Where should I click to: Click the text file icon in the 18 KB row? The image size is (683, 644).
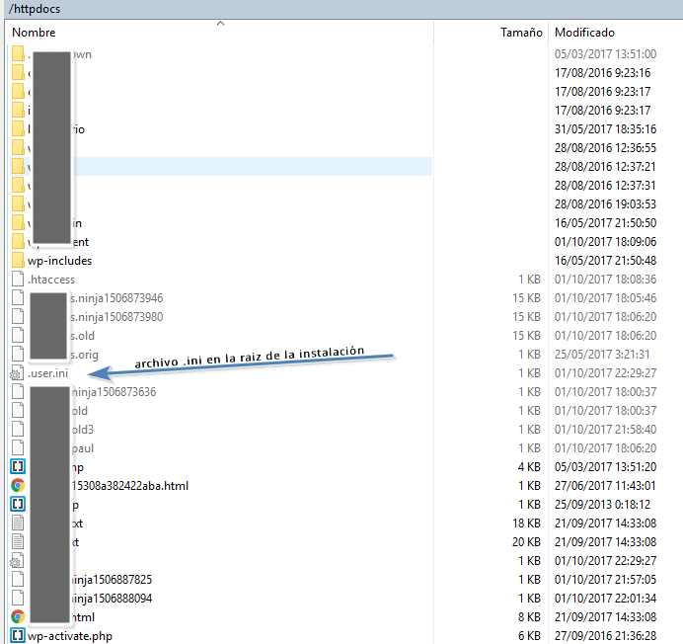(18, 523)
